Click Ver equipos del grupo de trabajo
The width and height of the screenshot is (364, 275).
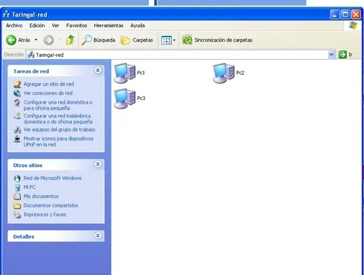point(60,130)
